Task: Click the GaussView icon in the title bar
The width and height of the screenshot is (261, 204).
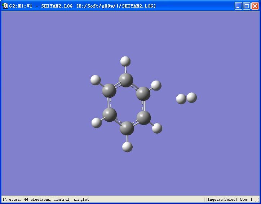Action: (x=5, y=6)
